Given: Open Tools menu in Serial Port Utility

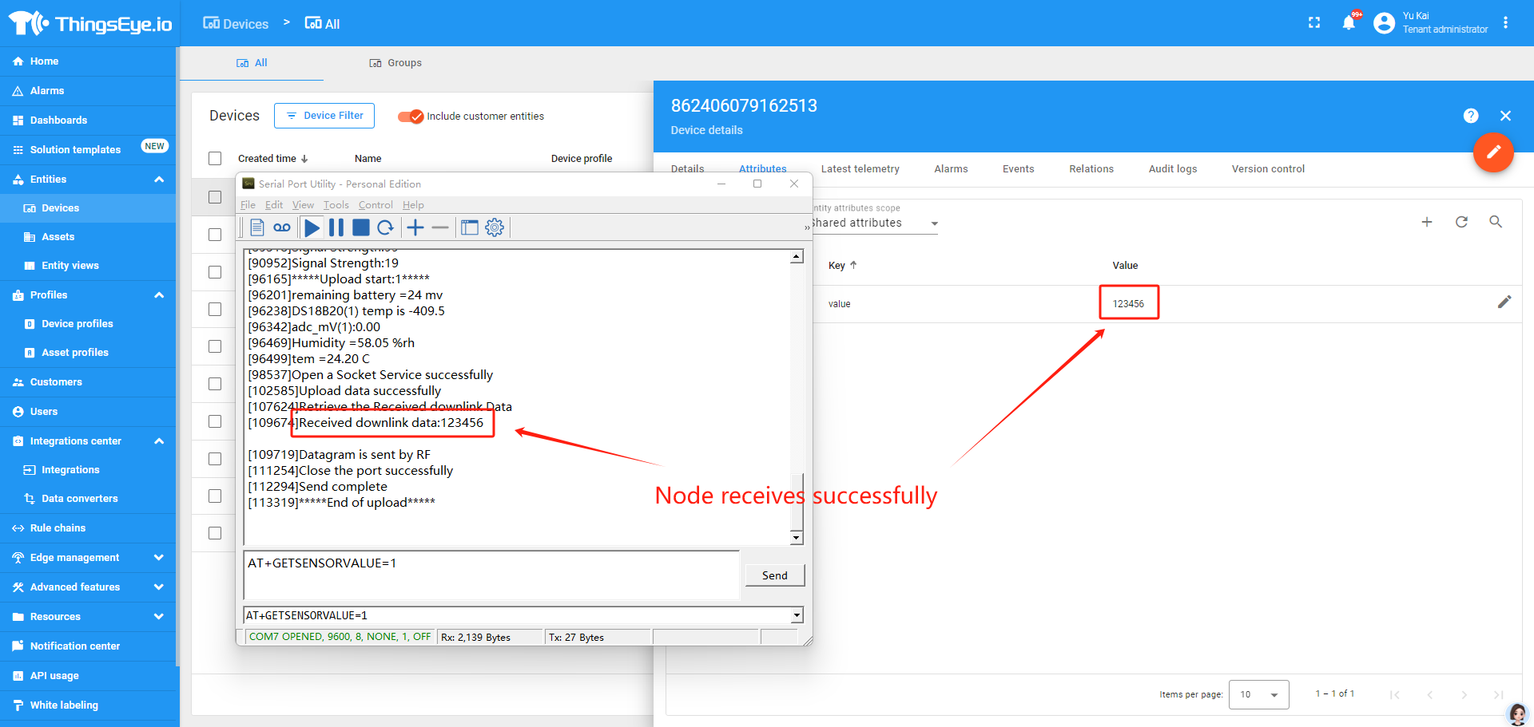Looking at the screenshot, I should pyautogui.click(x=336, y=205).
